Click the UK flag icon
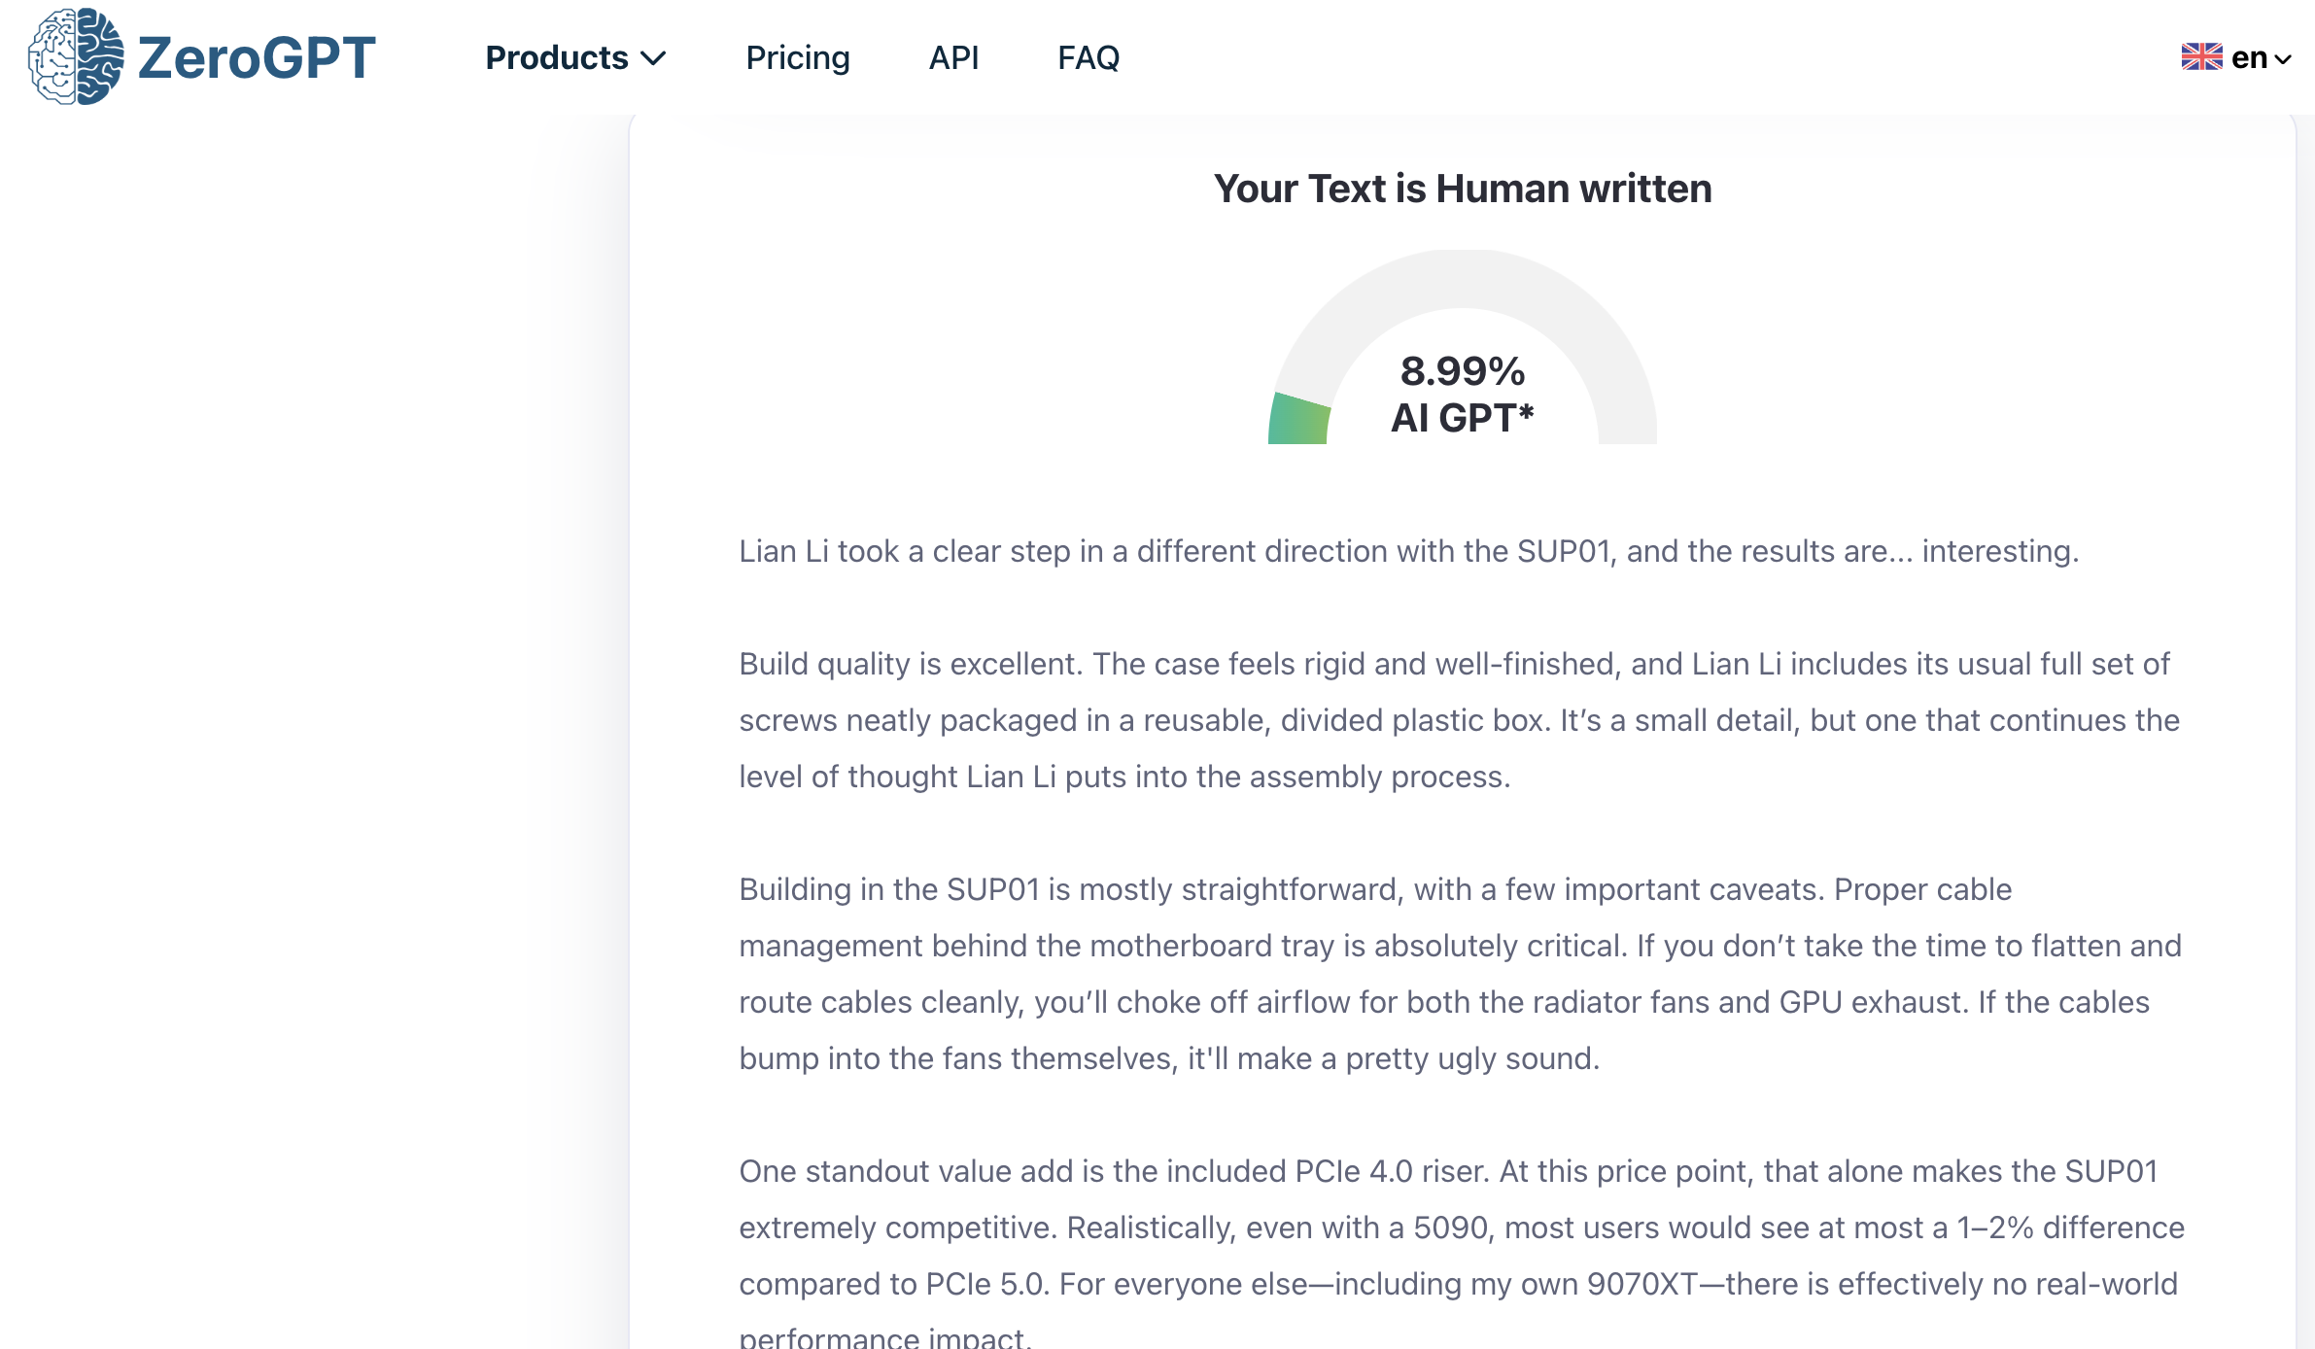Image resolution: width=2315 pixels, height=1349 pixels. click(x=2201, y=57)
